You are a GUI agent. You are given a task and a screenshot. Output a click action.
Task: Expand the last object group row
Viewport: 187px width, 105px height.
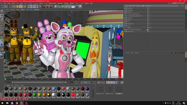[125, 32]
